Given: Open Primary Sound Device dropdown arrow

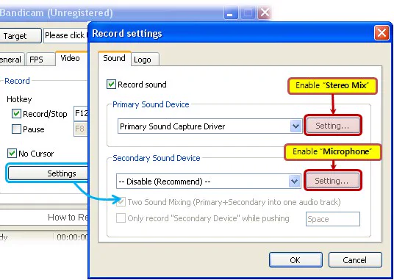Looking at the screenshot, I should 295,126.
